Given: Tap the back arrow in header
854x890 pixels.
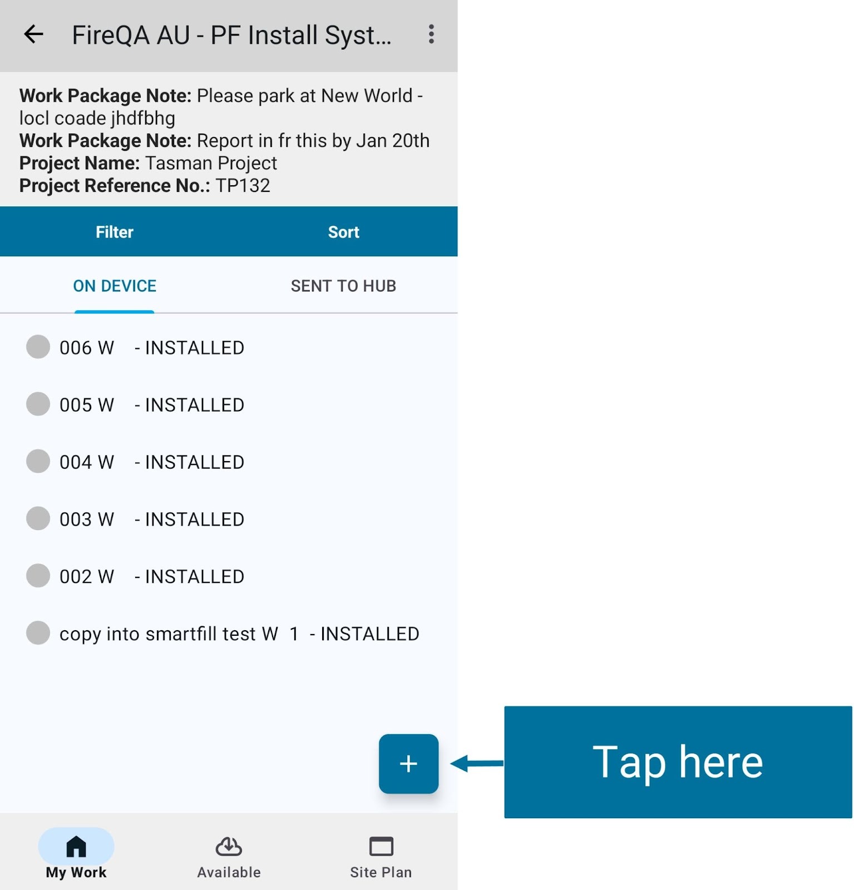Looking at the screenshot, I should (x=34, y=34).
